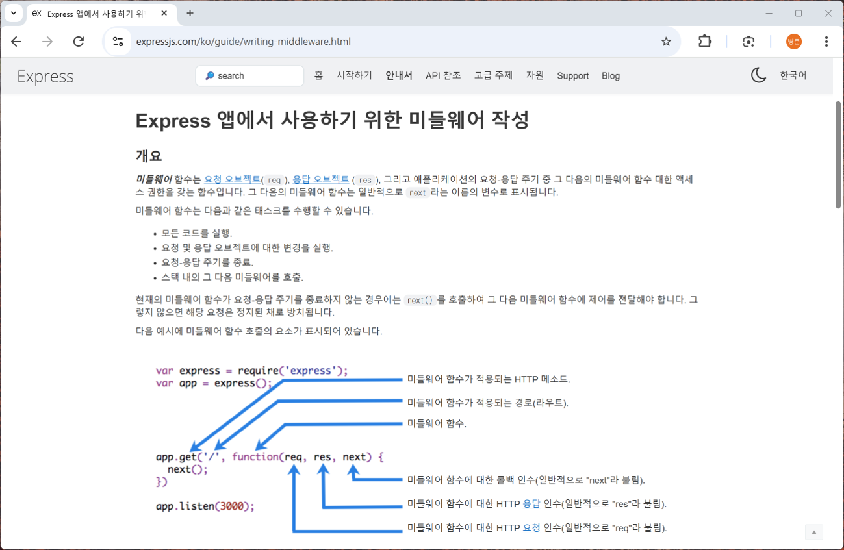Go back to the previous page

16,42
